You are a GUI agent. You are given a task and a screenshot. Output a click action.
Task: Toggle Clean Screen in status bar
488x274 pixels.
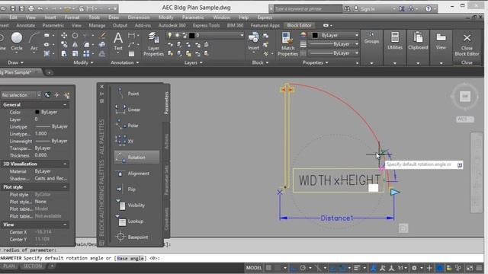pos(470,268)
